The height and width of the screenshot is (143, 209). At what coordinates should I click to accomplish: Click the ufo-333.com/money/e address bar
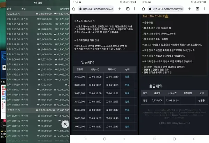[166, 9]
